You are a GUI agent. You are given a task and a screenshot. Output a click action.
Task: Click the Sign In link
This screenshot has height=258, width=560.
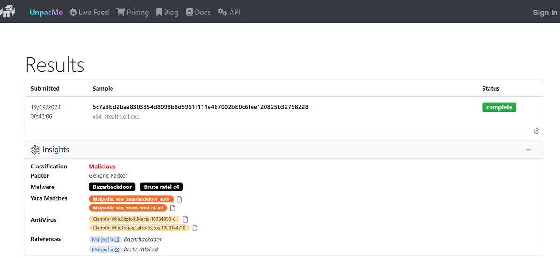(545, 13)
